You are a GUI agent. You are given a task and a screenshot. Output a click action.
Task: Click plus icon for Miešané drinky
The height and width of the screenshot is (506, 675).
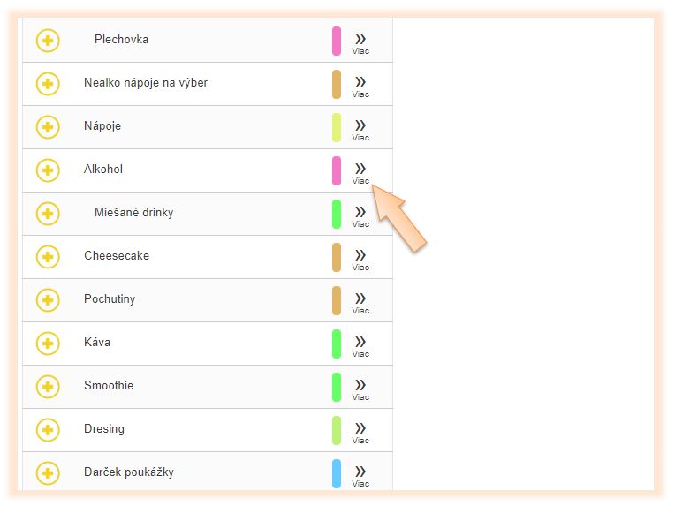click(x=48, y=214)
